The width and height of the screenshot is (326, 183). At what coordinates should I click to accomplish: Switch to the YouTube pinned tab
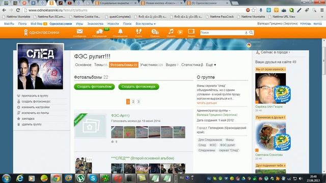[x=69, y=3]
